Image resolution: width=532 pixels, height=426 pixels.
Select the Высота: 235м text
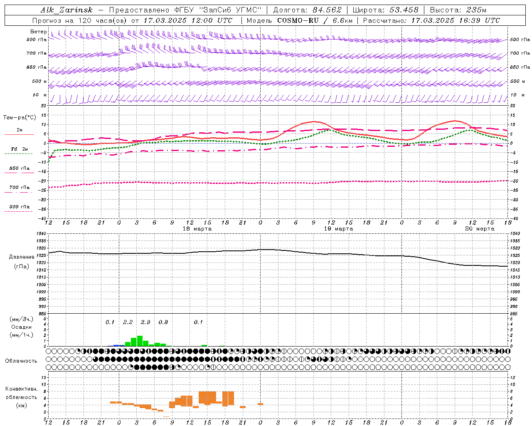point(458,10)
